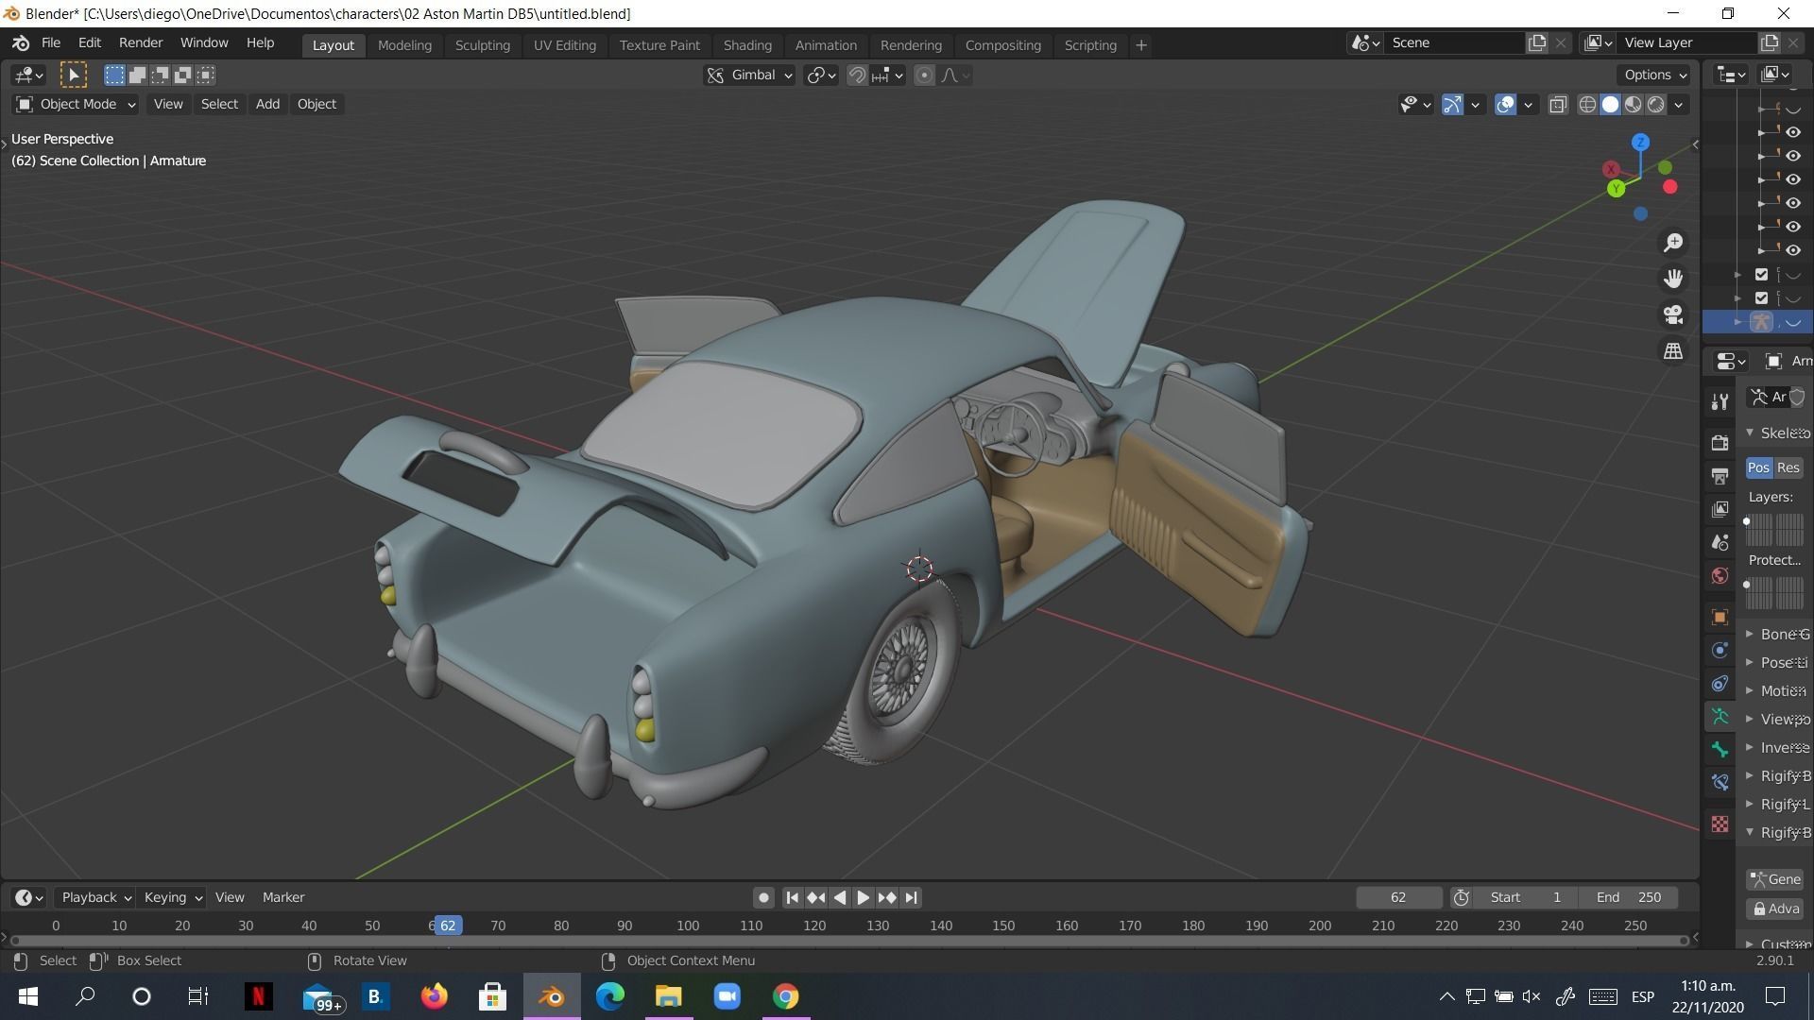Click the Scene name field
This screenshot has width=1814, height=1020.
(x=1455, y=43)
